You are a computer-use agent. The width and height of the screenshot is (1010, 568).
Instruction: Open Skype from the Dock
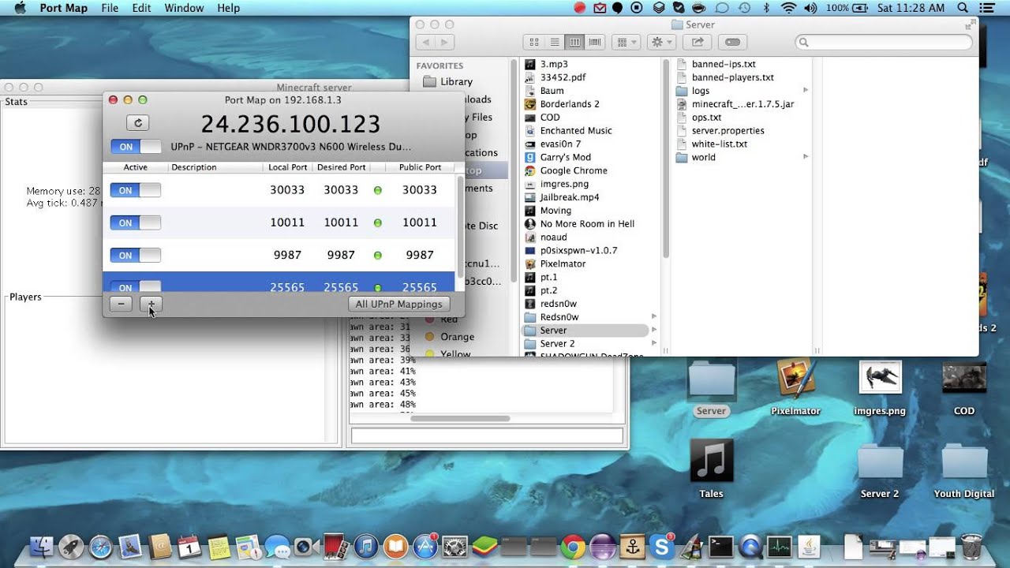coord(661,547)
